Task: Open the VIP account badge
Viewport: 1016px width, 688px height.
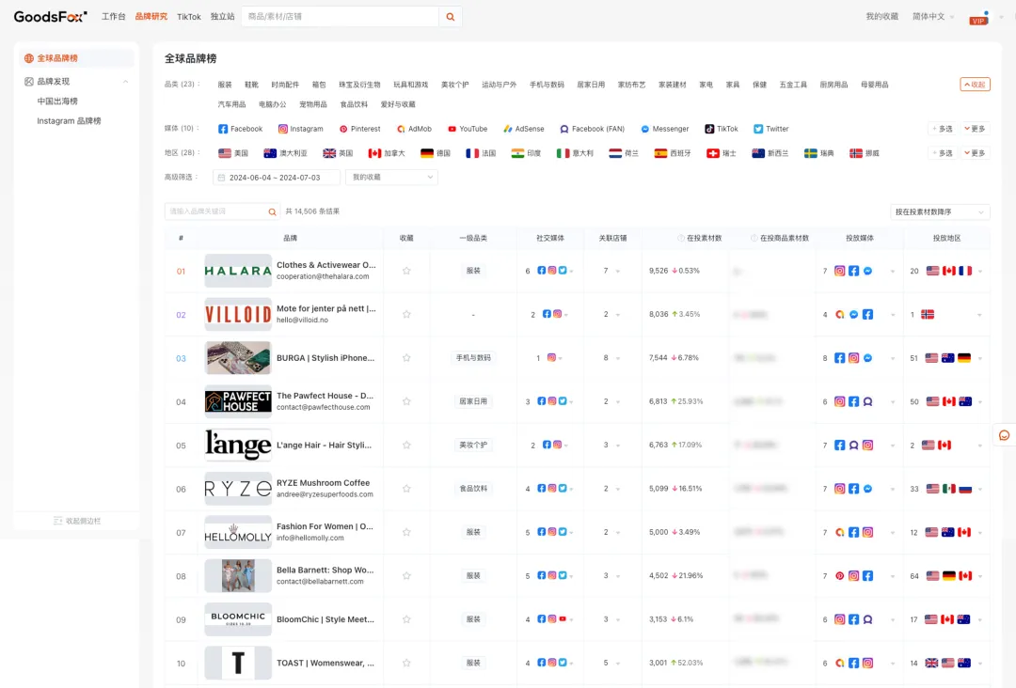Action: pyautogui.click(x=977, y=20)
